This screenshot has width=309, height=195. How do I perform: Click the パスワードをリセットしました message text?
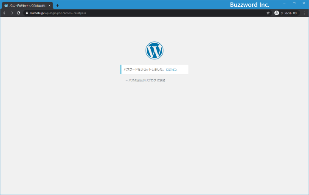pos(143,69)
